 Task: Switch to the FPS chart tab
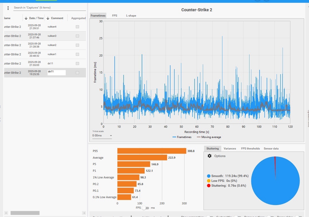(x=114, y=16)
